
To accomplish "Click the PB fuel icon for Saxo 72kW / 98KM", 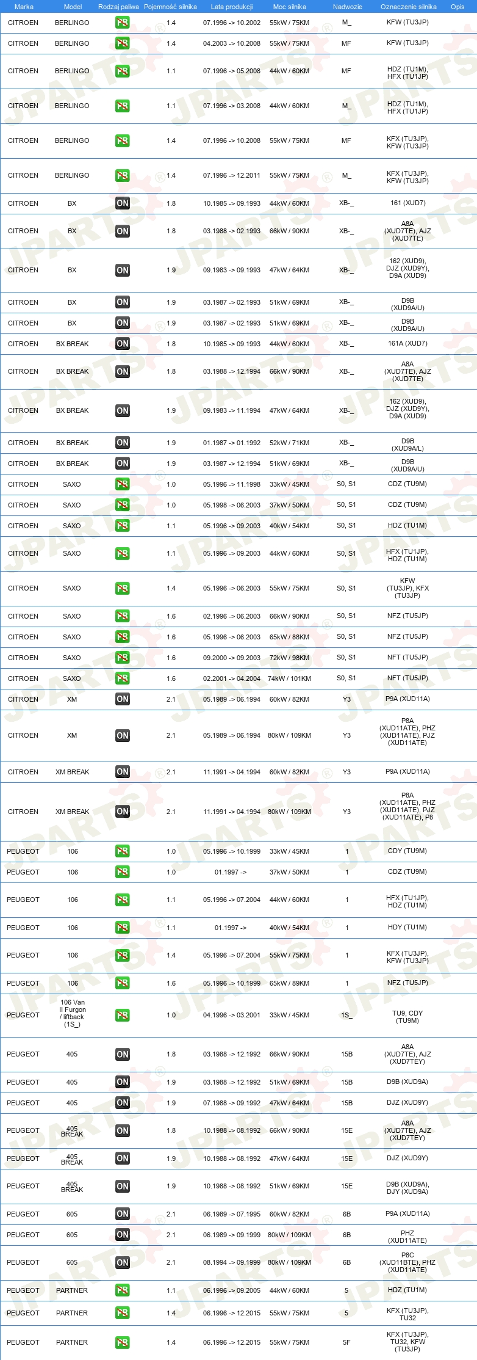I will tap(123, 658).
